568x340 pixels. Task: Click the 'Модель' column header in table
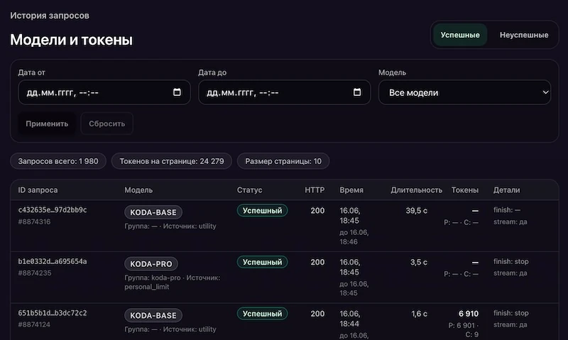[x=138, y=190]
